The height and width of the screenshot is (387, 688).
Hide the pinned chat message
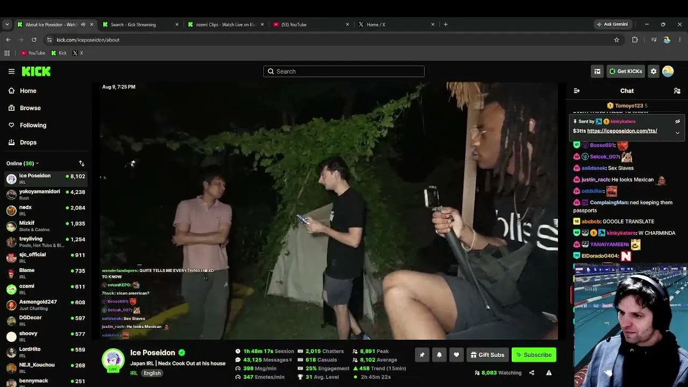tap(677, 121)
